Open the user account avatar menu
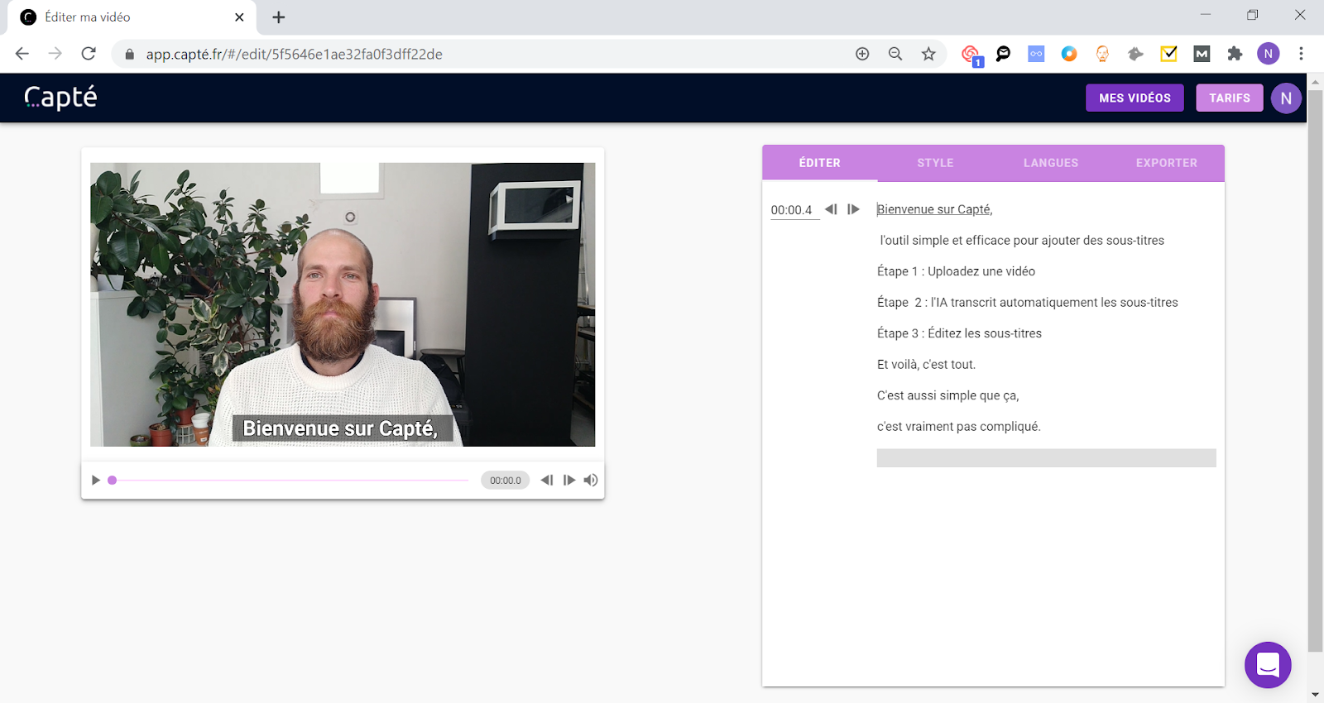This screenshot has height=703, width=1324. coord(1286,98)
